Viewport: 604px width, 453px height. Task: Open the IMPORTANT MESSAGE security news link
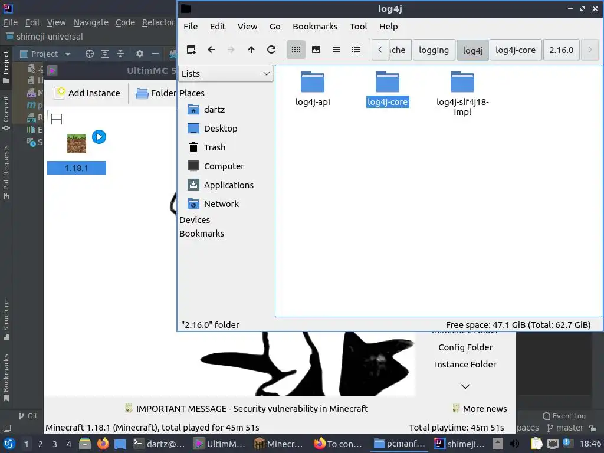[247, 409]
